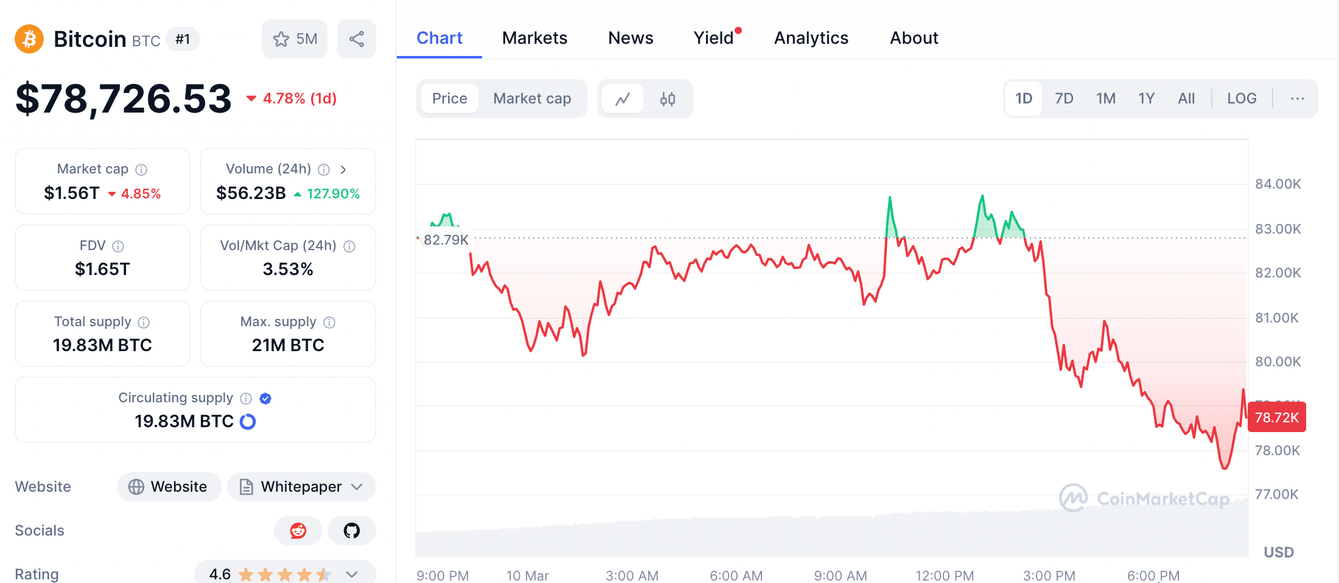Click the #1 rank badge
This screenshot has width=1339, height=583.
(x=183, y=40)
